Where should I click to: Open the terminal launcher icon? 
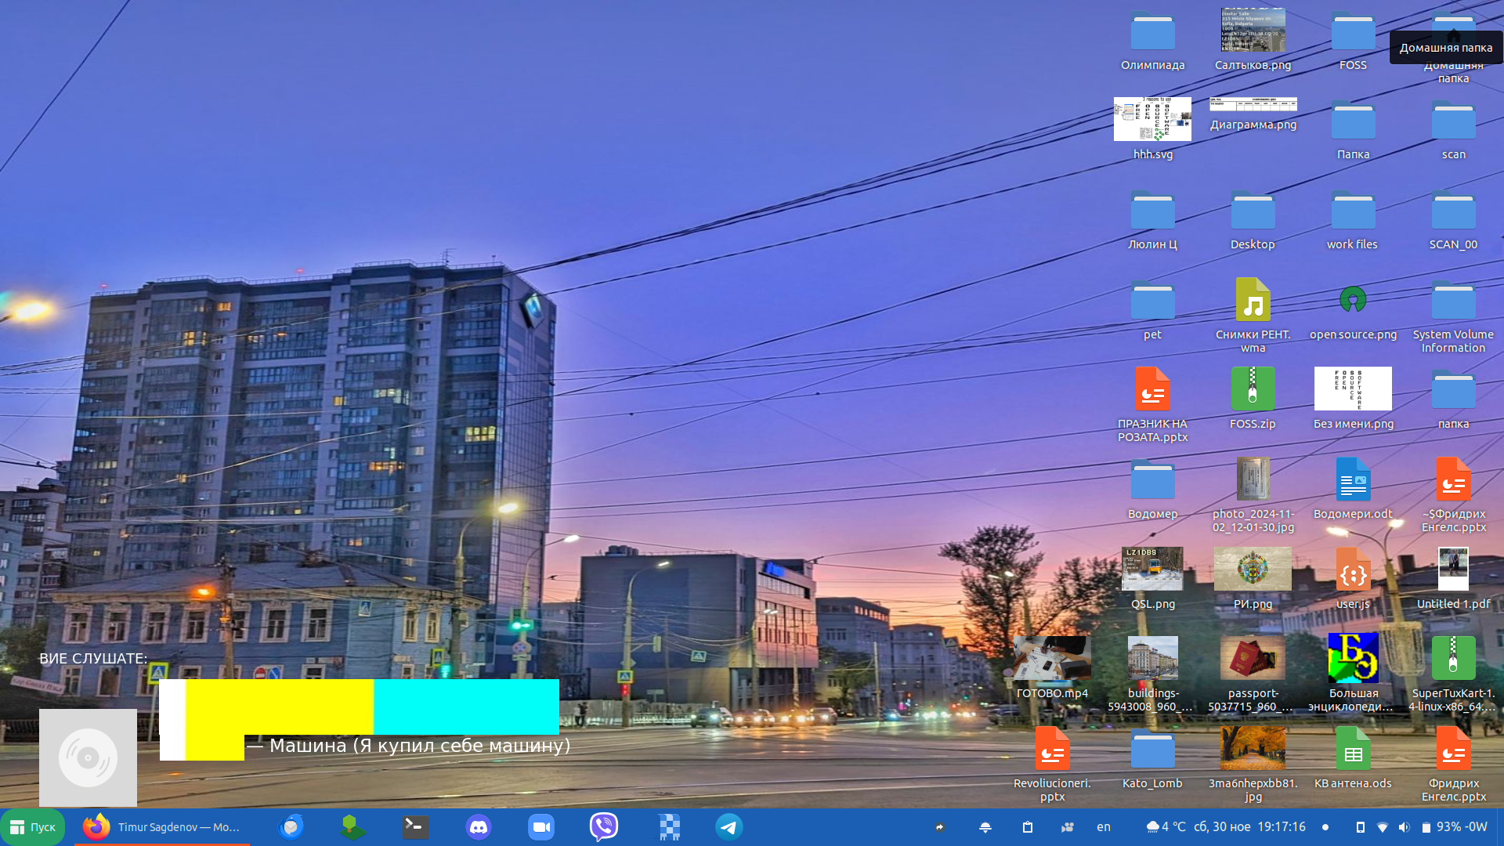(415, 827)
